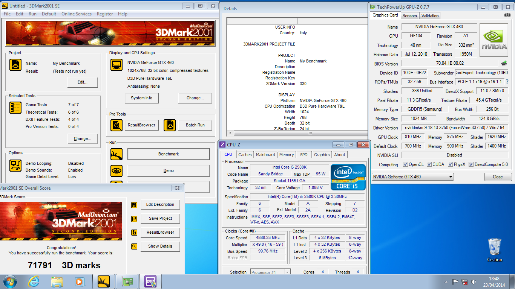Image resolution: width=515 pixels, height=289 pixels.
Task: Click the Batch Run icon in Pro Tools
Action: [170, 125]
